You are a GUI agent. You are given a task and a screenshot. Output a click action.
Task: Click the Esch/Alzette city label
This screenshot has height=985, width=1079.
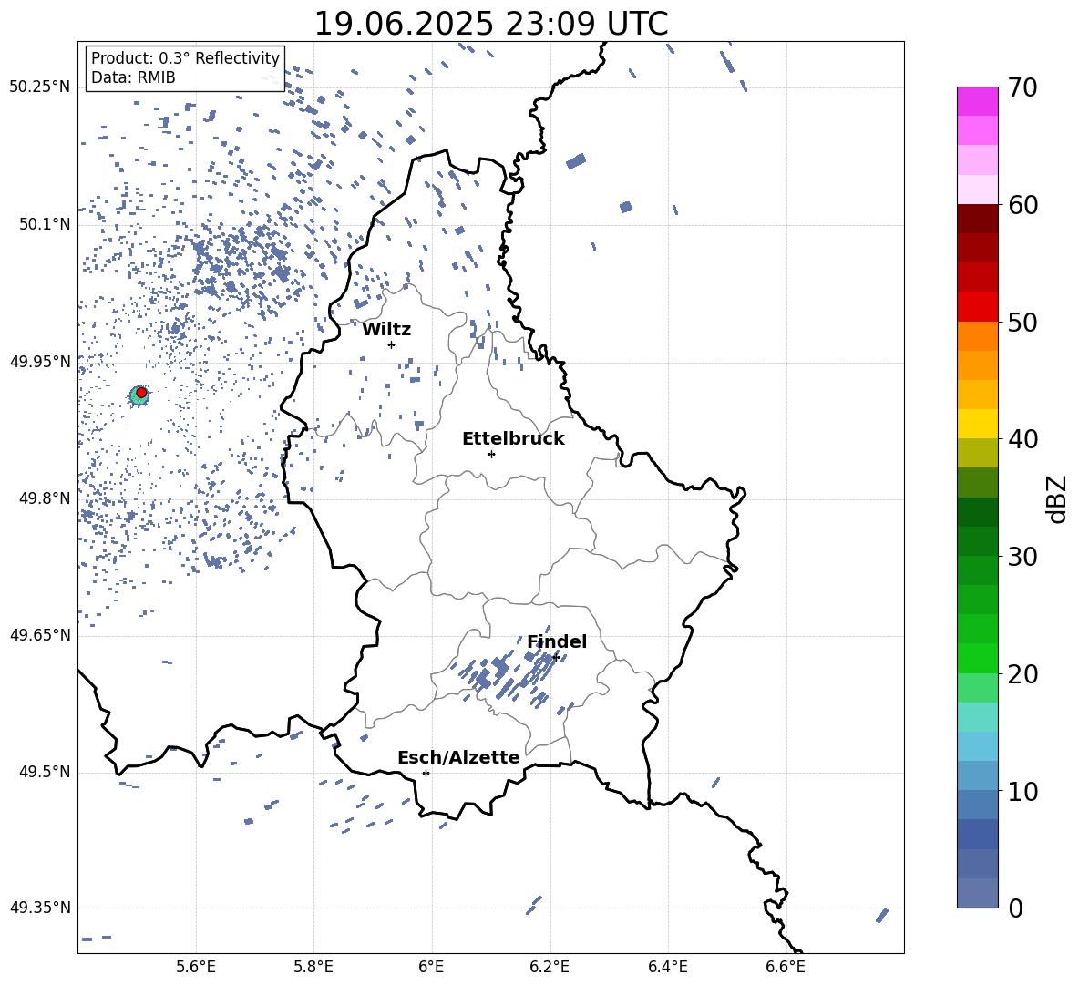pyautogui.click(x=458, y=757)
